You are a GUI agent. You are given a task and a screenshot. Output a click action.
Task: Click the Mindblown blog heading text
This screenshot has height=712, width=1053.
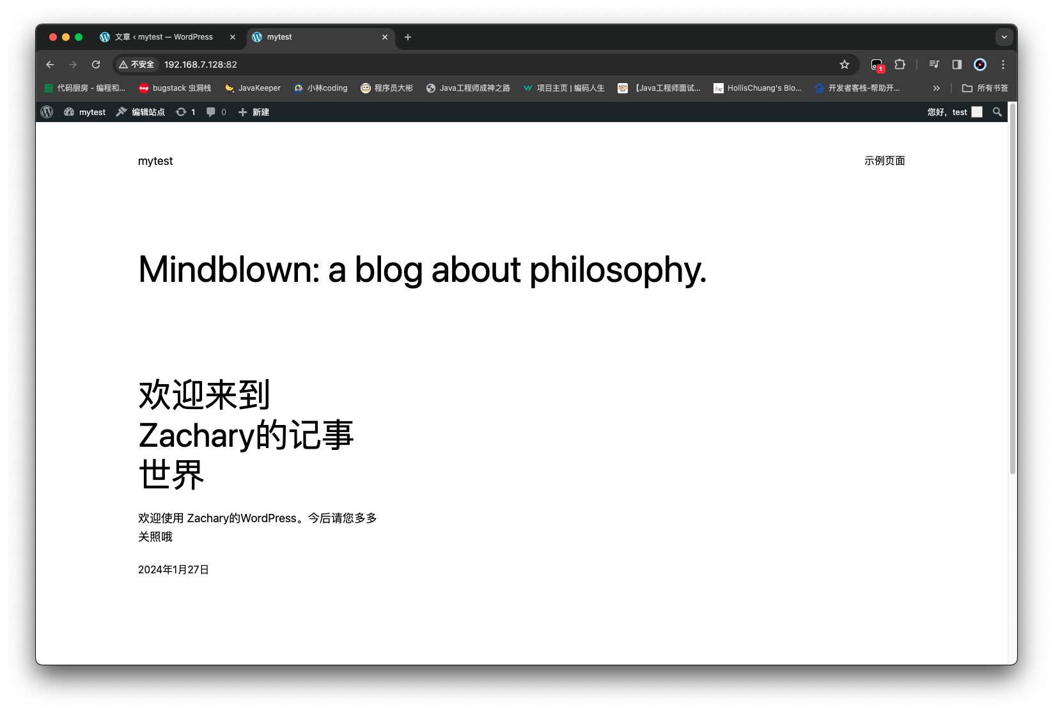coord(423,270)
